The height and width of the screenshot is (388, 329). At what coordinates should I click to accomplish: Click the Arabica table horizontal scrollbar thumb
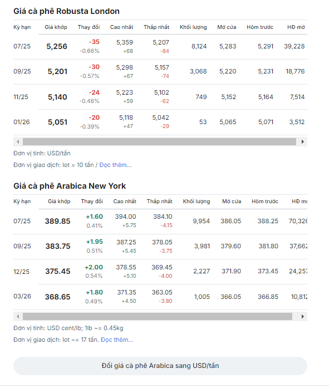pyautogui.click(x=158, y=317)
